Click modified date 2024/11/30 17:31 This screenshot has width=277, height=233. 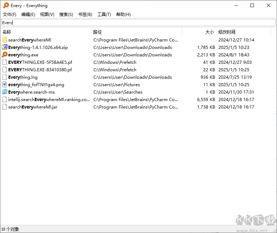point(236,92)
